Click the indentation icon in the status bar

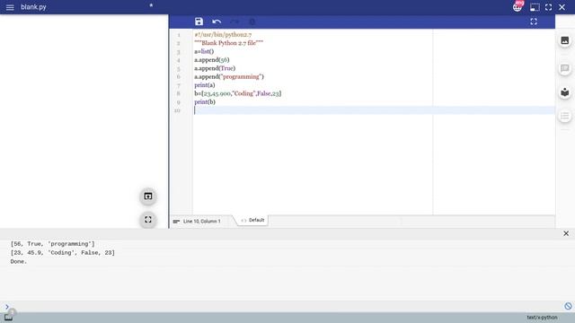pos(176,222)
